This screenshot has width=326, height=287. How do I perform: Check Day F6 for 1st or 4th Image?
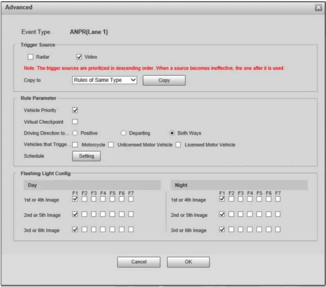click(x=122, y=199)
